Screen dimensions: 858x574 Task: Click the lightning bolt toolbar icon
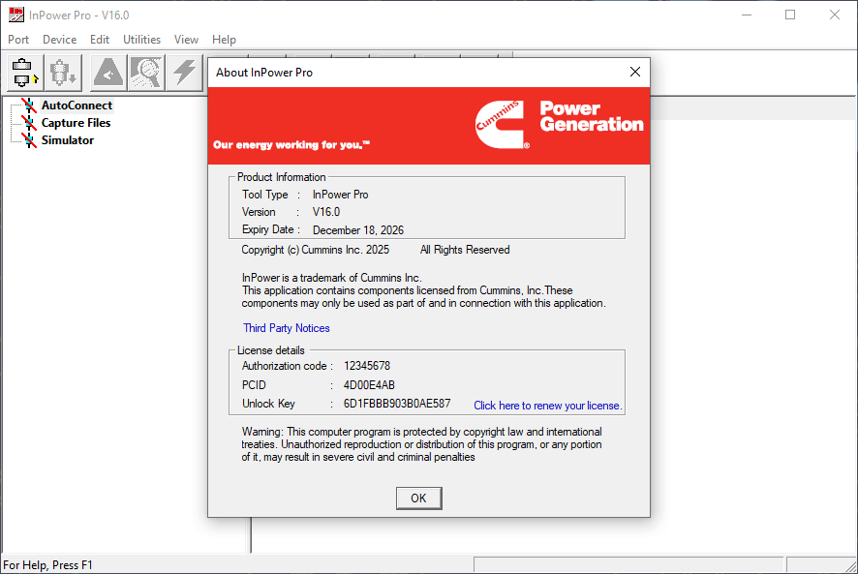pyautogui.click(x=184, y=73)
